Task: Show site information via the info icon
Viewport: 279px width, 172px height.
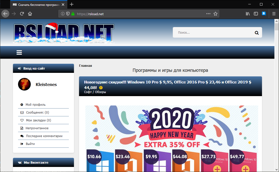Action: (x=63, y=14)
